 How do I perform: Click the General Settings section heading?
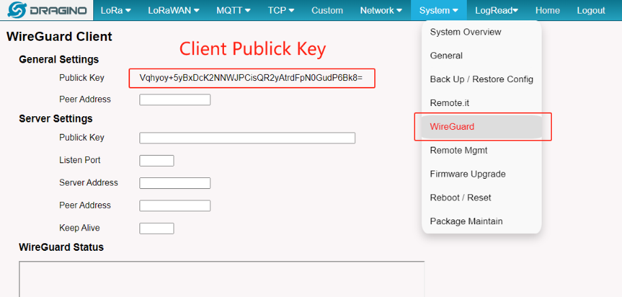point(59,60)
